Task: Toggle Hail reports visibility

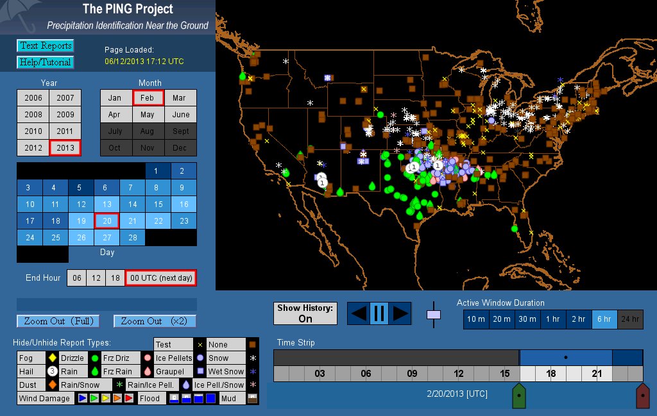Action: 26,372
